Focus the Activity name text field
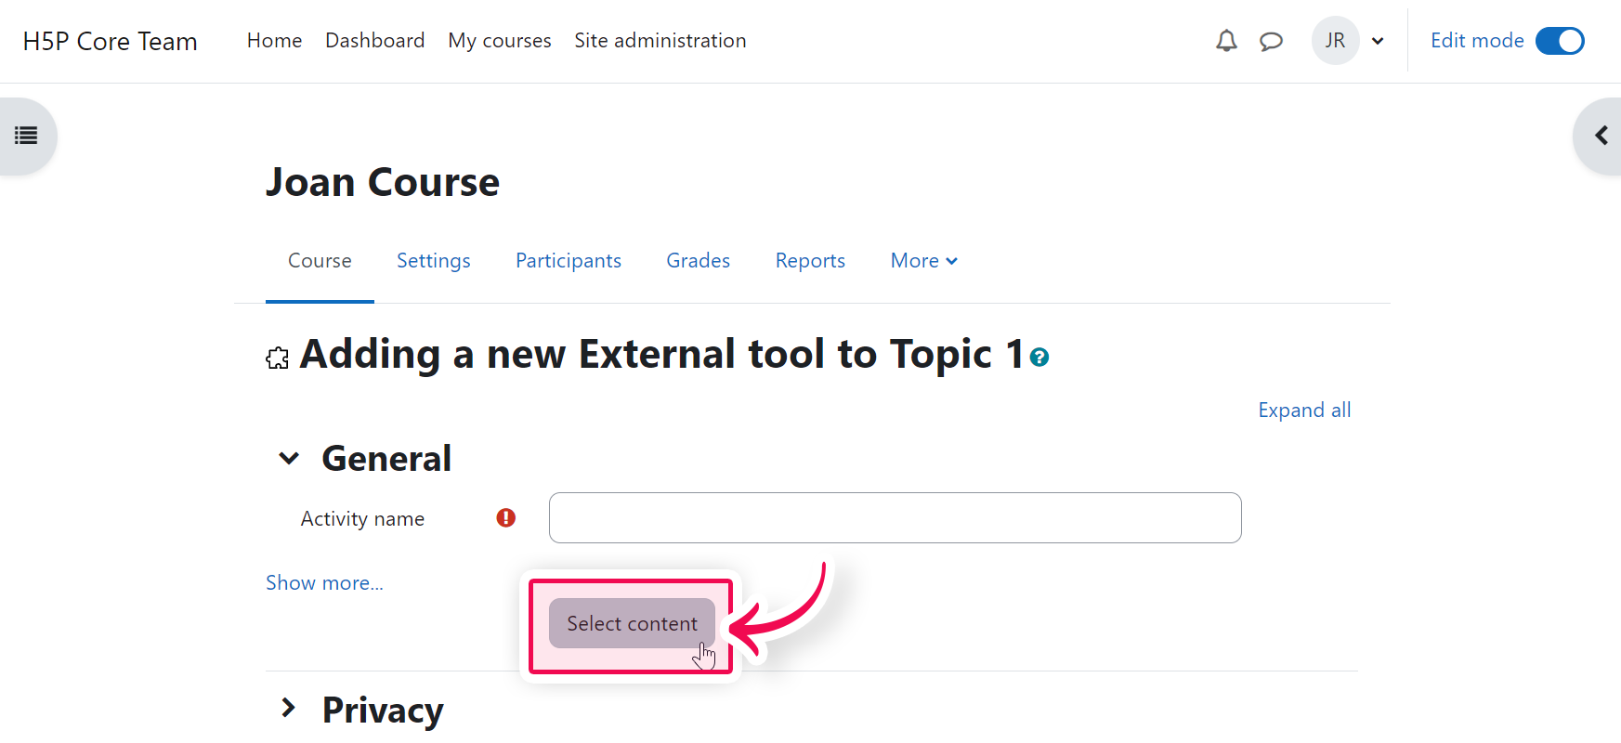 coord(895,518)
